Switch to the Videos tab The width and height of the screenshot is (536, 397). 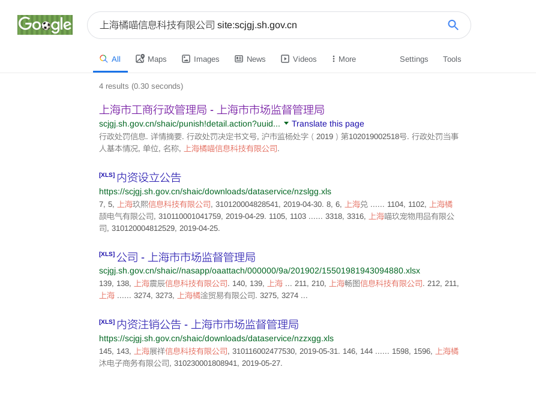point(304,59)
